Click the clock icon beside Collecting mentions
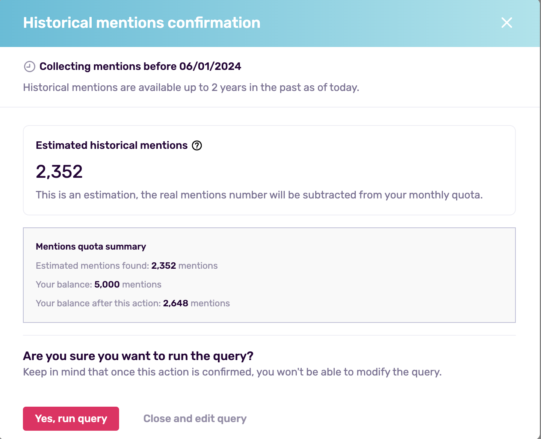 [29, 67]
